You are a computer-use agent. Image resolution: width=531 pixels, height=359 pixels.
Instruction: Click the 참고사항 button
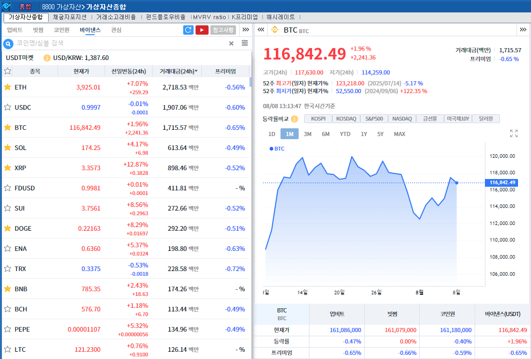point(223,30)
